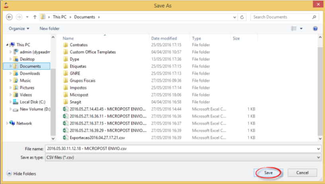Select Pictures in the navigation pane
325x184 pixels.
coord(27,88)
